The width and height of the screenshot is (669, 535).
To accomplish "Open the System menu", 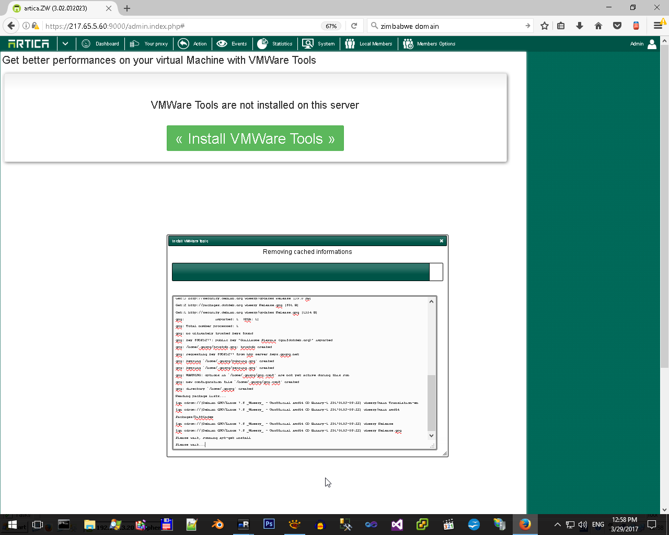I will (x=318, y=44).
